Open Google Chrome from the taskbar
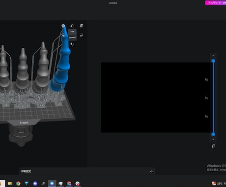 click(18, 184)
